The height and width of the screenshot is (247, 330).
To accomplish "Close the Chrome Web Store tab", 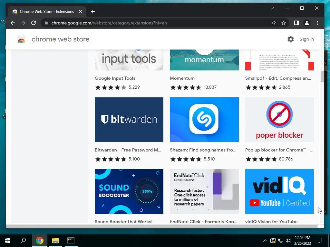I will click(x=80, y=12).
